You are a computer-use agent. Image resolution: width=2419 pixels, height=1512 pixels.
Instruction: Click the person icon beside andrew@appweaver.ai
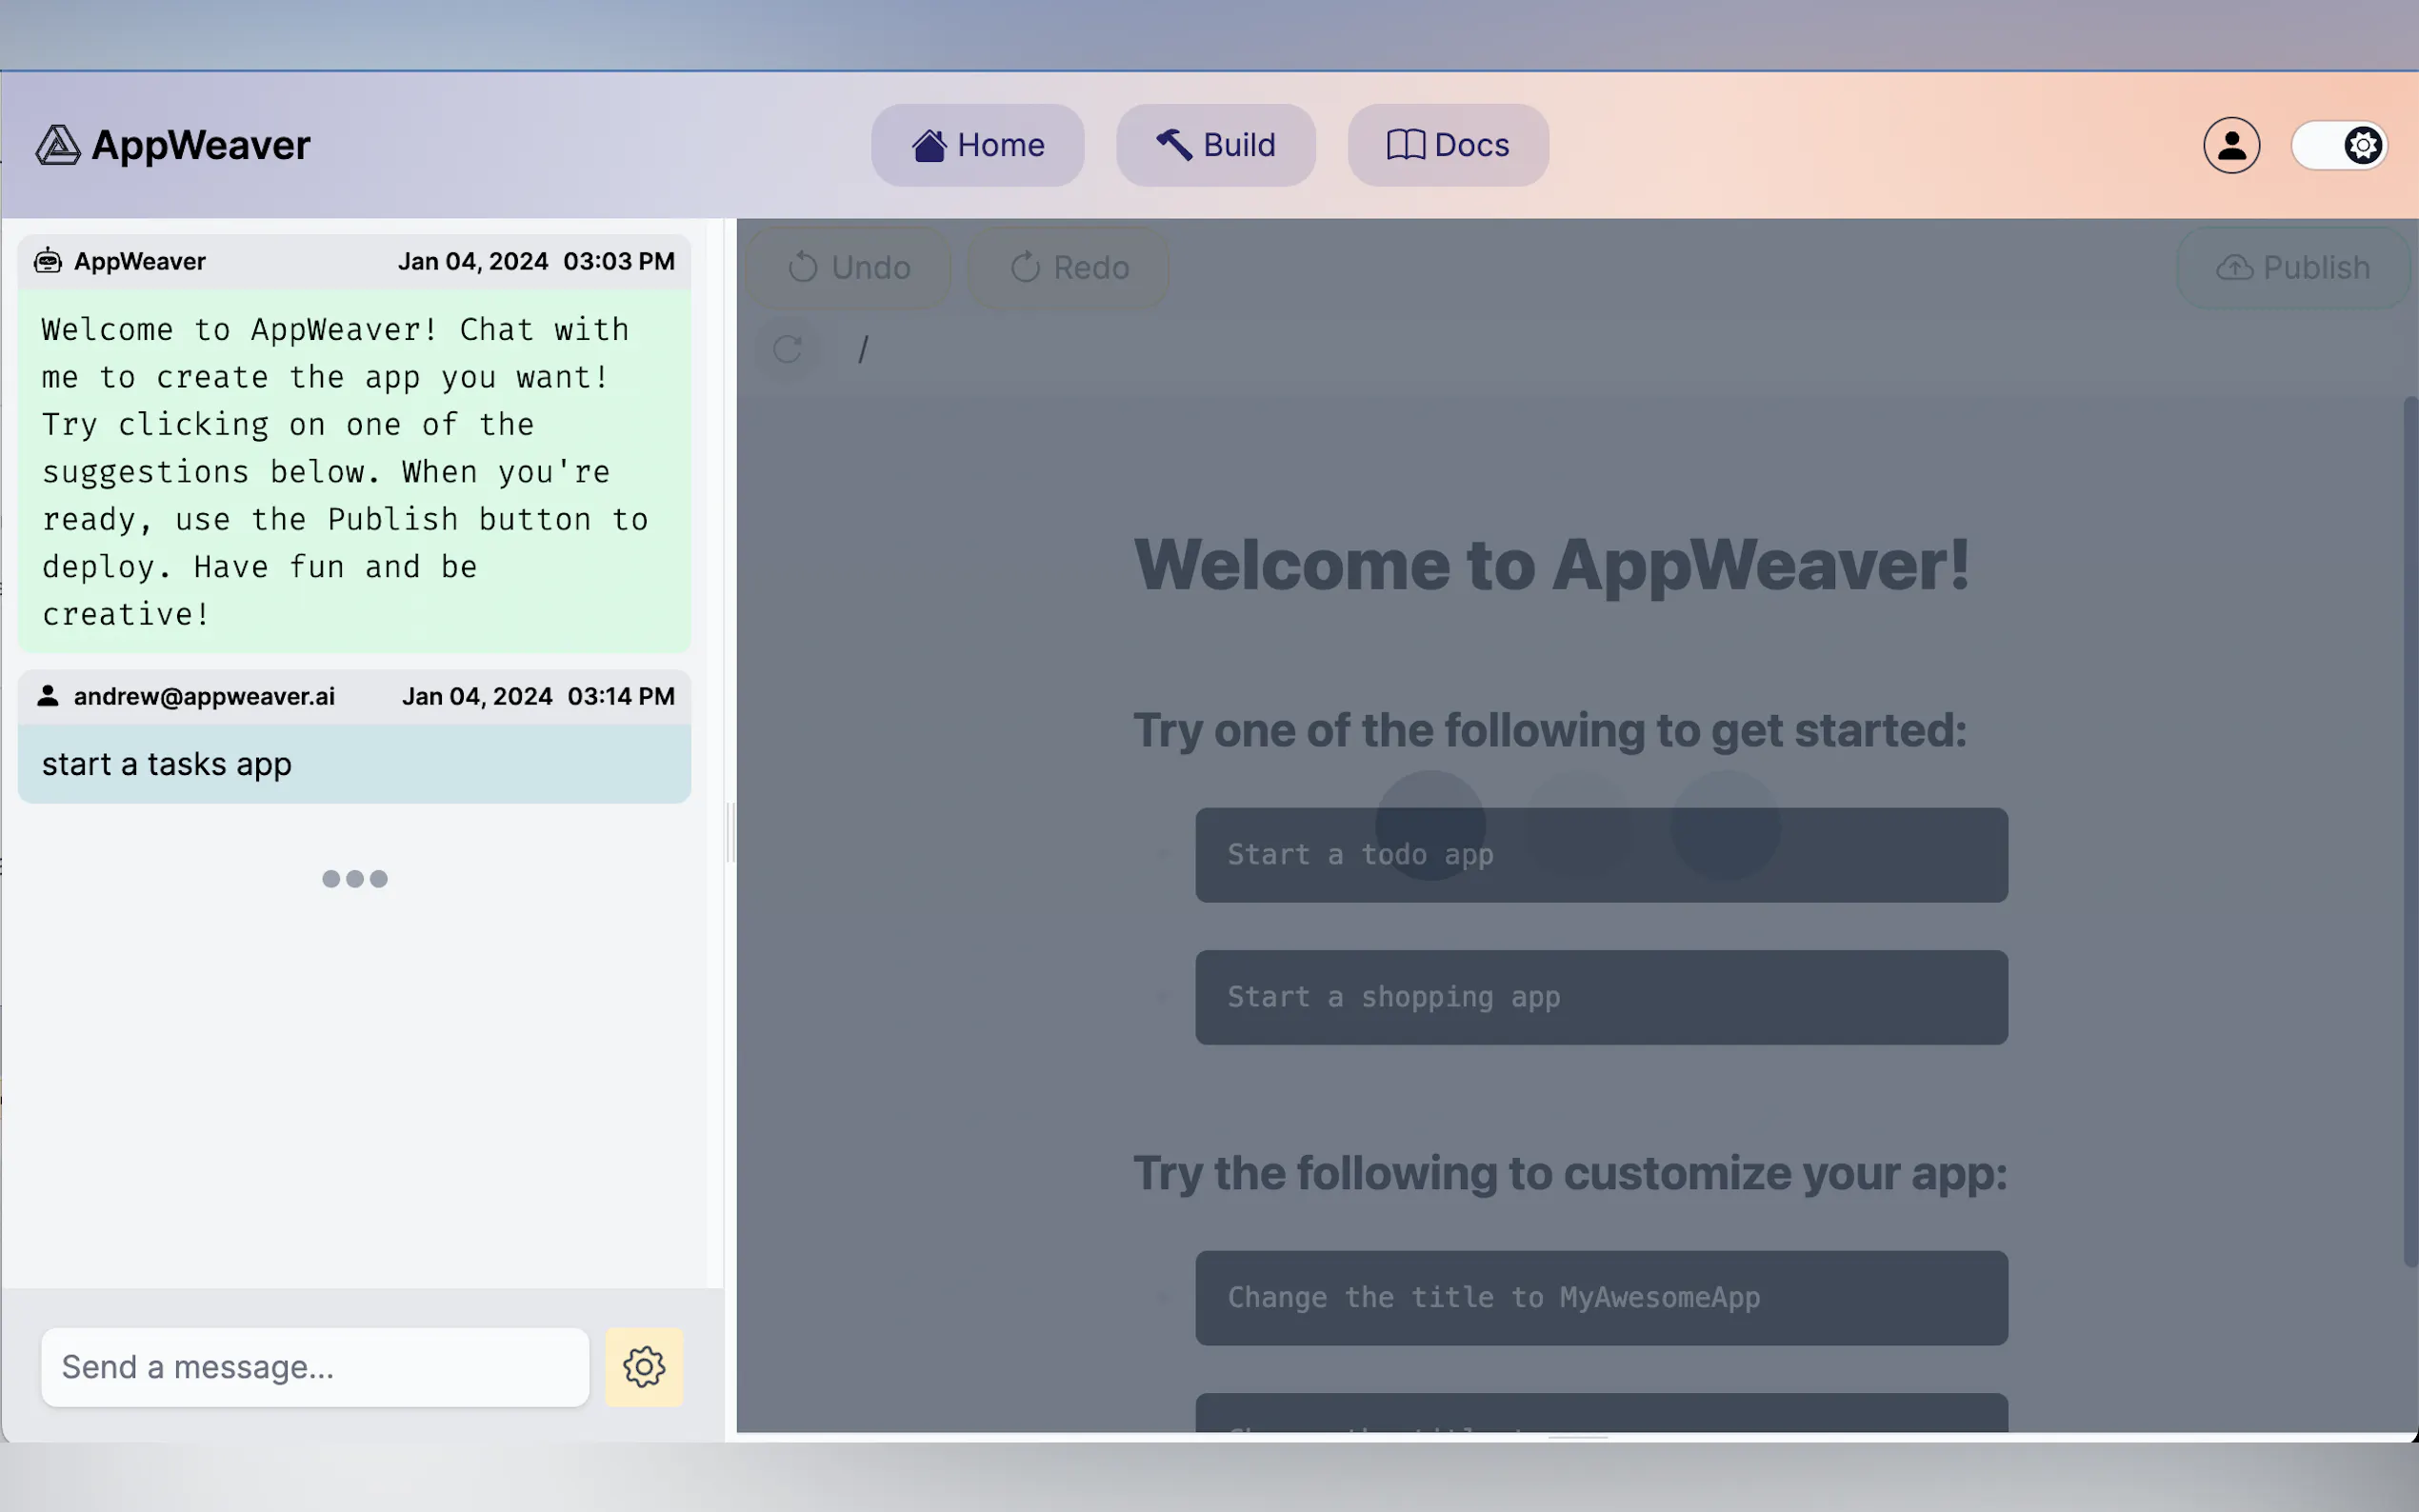point(48,696)
